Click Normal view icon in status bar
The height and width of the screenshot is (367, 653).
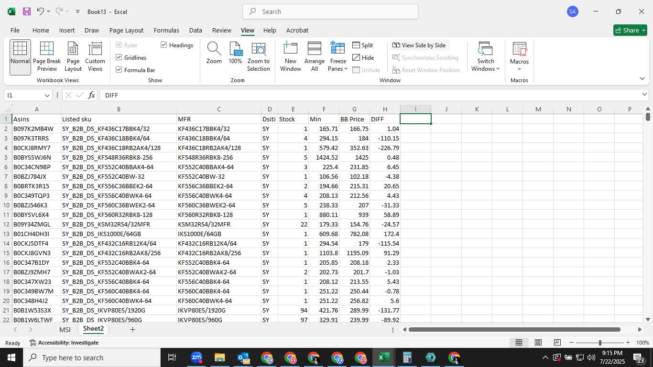coord(519,343)
